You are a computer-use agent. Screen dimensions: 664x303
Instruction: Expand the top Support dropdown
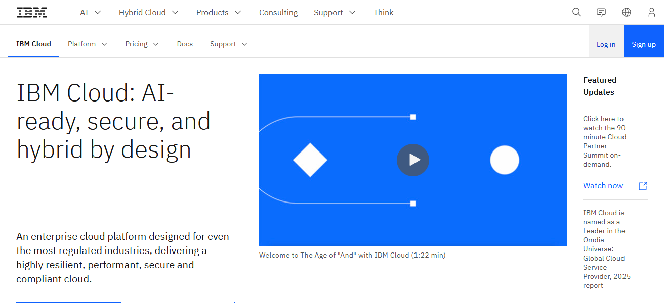tap(335, 12)
